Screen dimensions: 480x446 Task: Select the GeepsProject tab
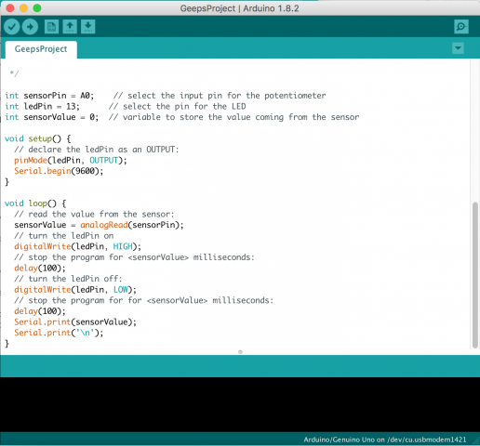[41, 49]
